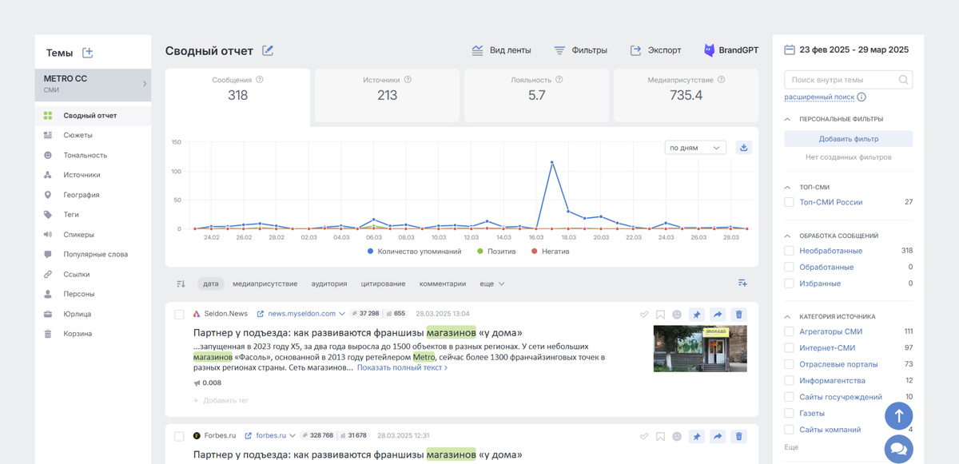Open the Источники section in sidebar
This screenshot has height=464, width=959.
[93, 175]
